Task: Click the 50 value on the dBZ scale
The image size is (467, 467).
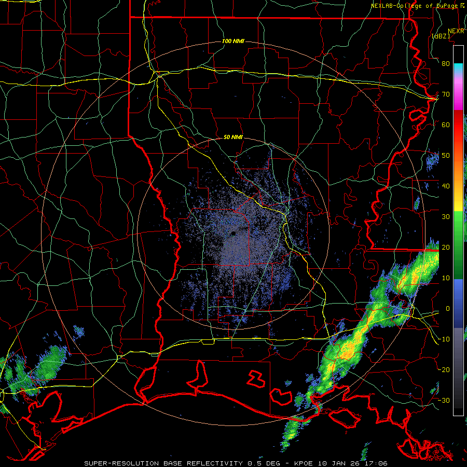Action: click(x=446, y=156)
